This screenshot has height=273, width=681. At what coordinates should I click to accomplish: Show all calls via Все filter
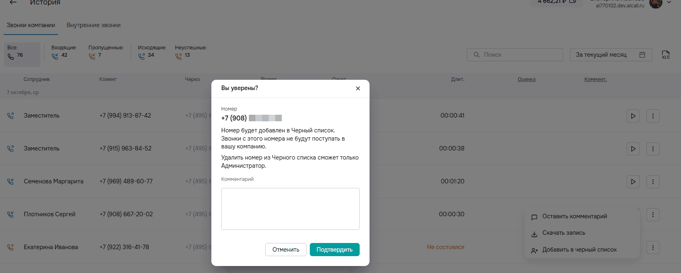(x=22, y=54)
